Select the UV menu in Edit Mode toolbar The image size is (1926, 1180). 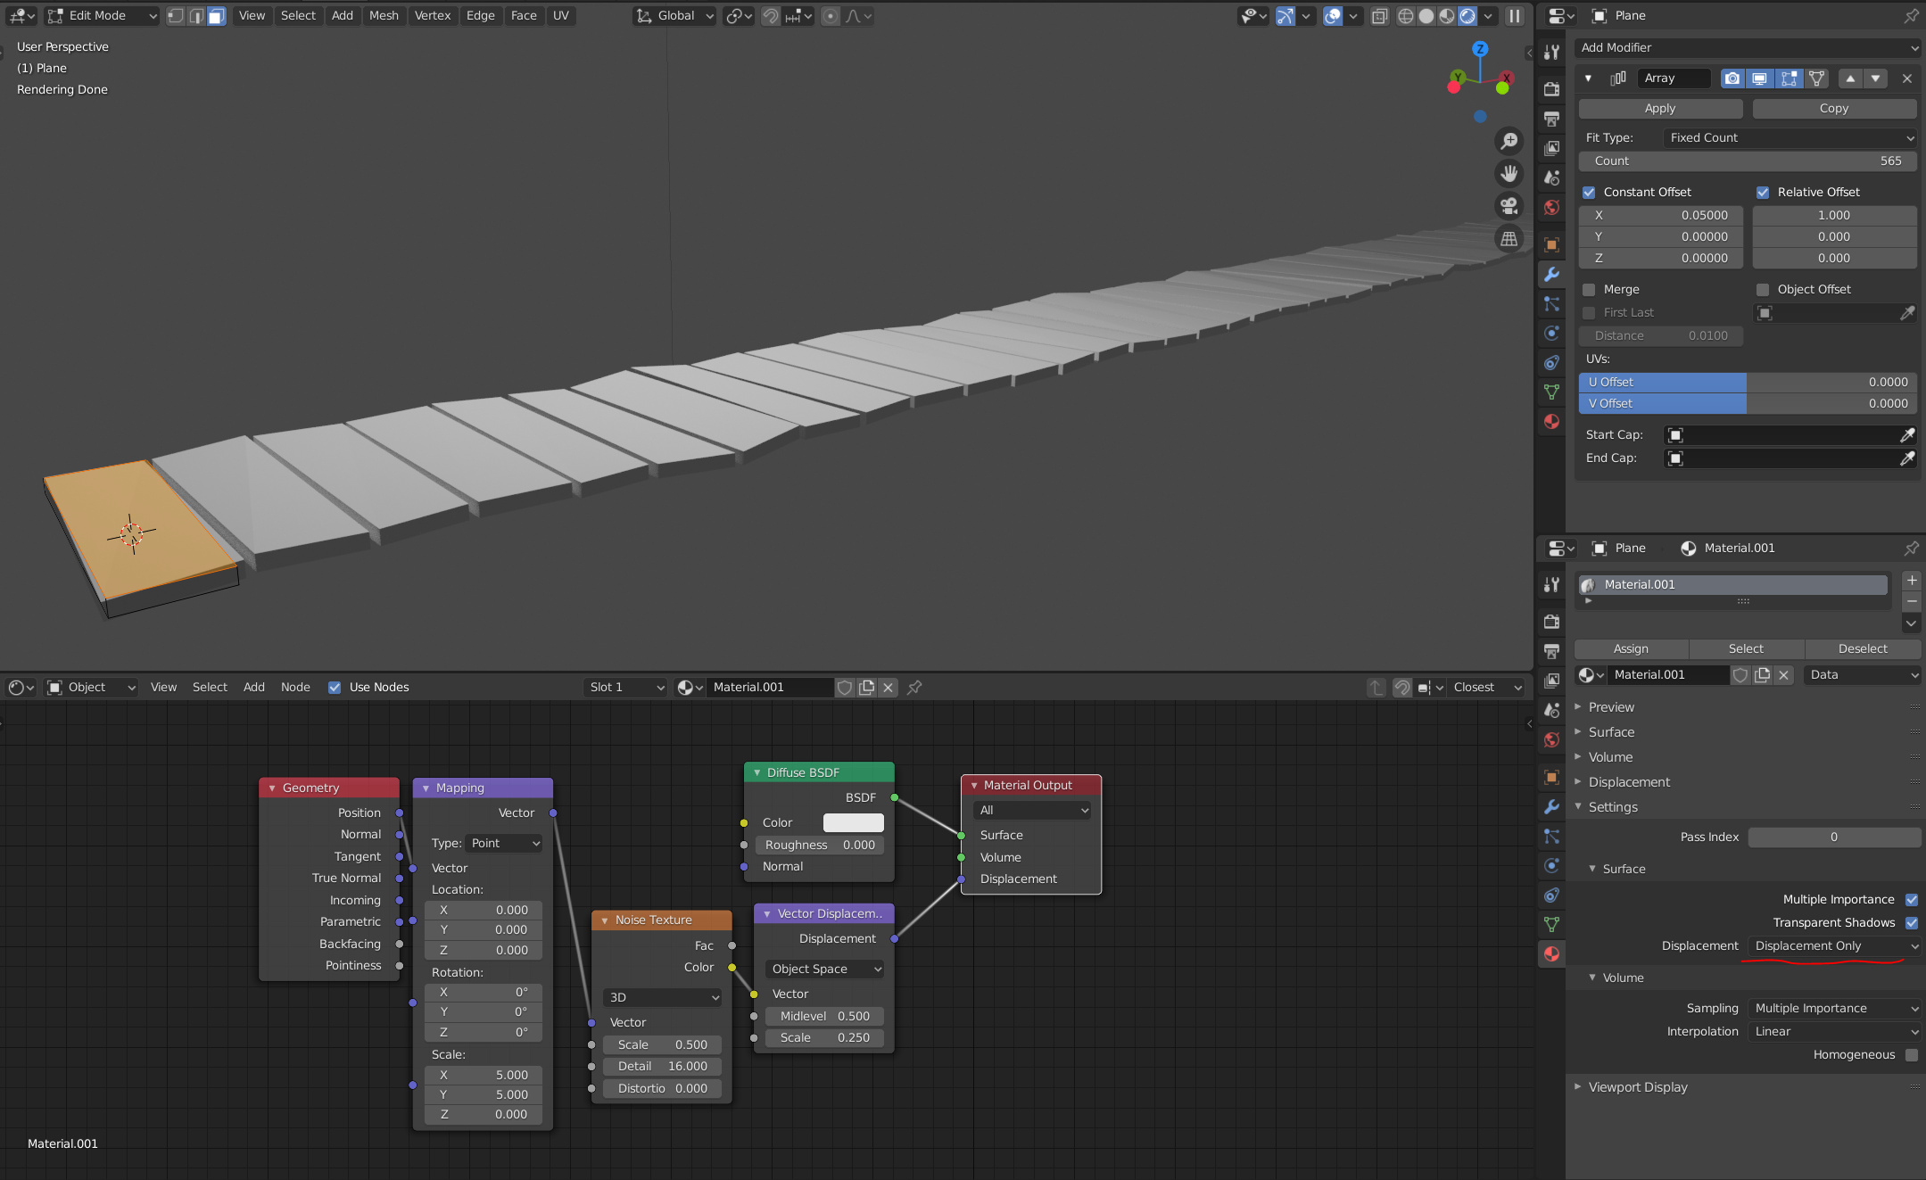point(561,15)
